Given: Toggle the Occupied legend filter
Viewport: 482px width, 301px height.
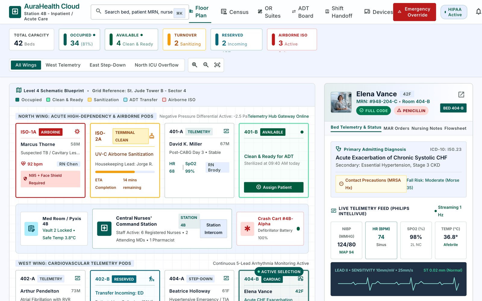Looking at the screenshot, I should 29,100.
